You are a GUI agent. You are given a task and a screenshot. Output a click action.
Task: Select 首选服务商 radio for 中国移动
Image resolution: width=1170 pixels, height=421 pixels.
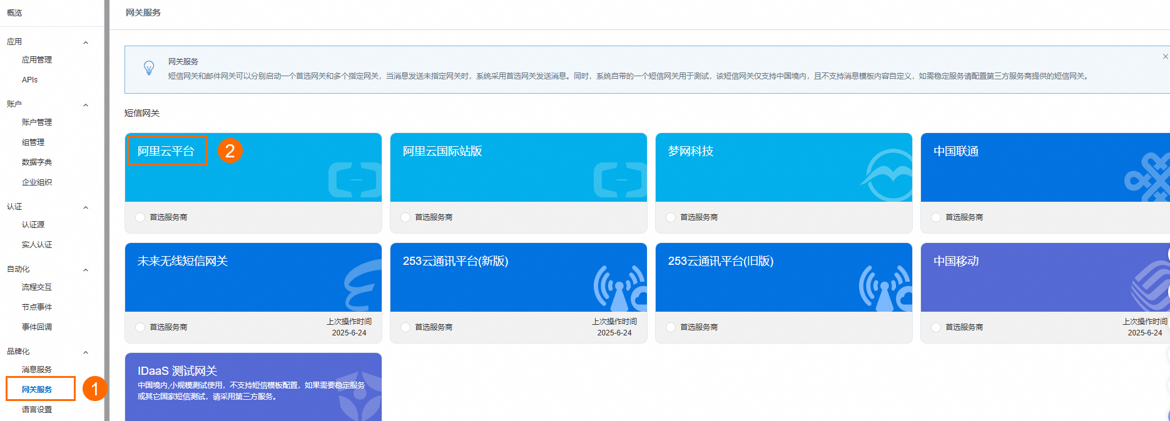[936, 327]
